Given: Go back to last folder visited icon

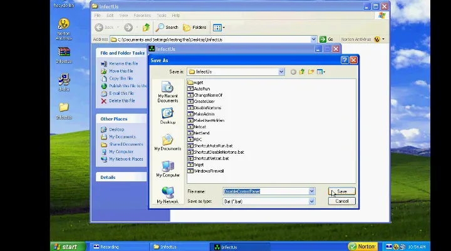Looking at the screenshot, I should 293,72.
